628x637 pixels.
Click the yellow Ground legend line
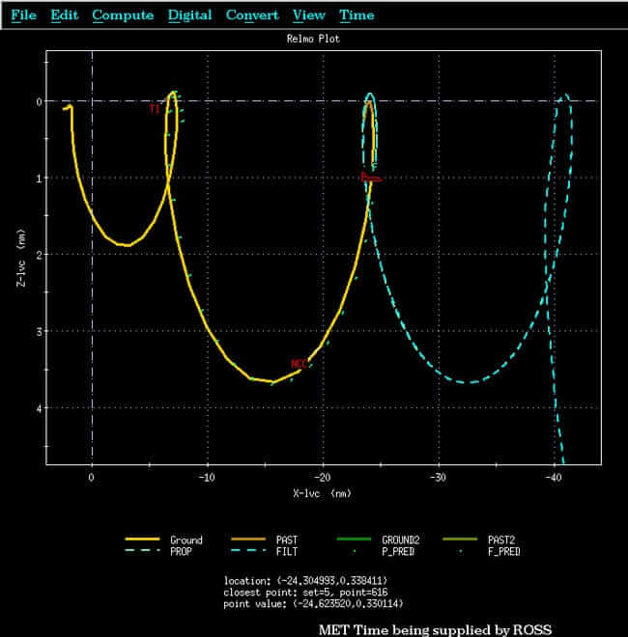point(144,540)
